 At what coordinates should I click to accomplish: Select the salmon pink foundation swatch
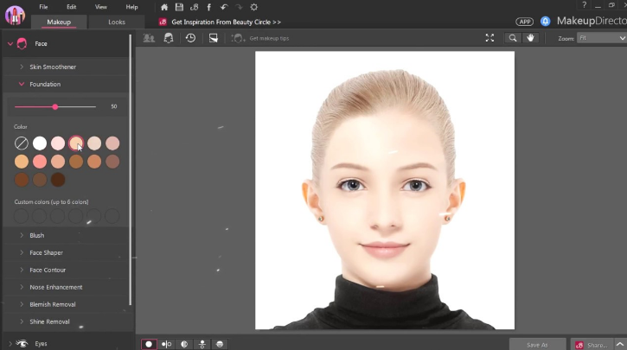40,162
